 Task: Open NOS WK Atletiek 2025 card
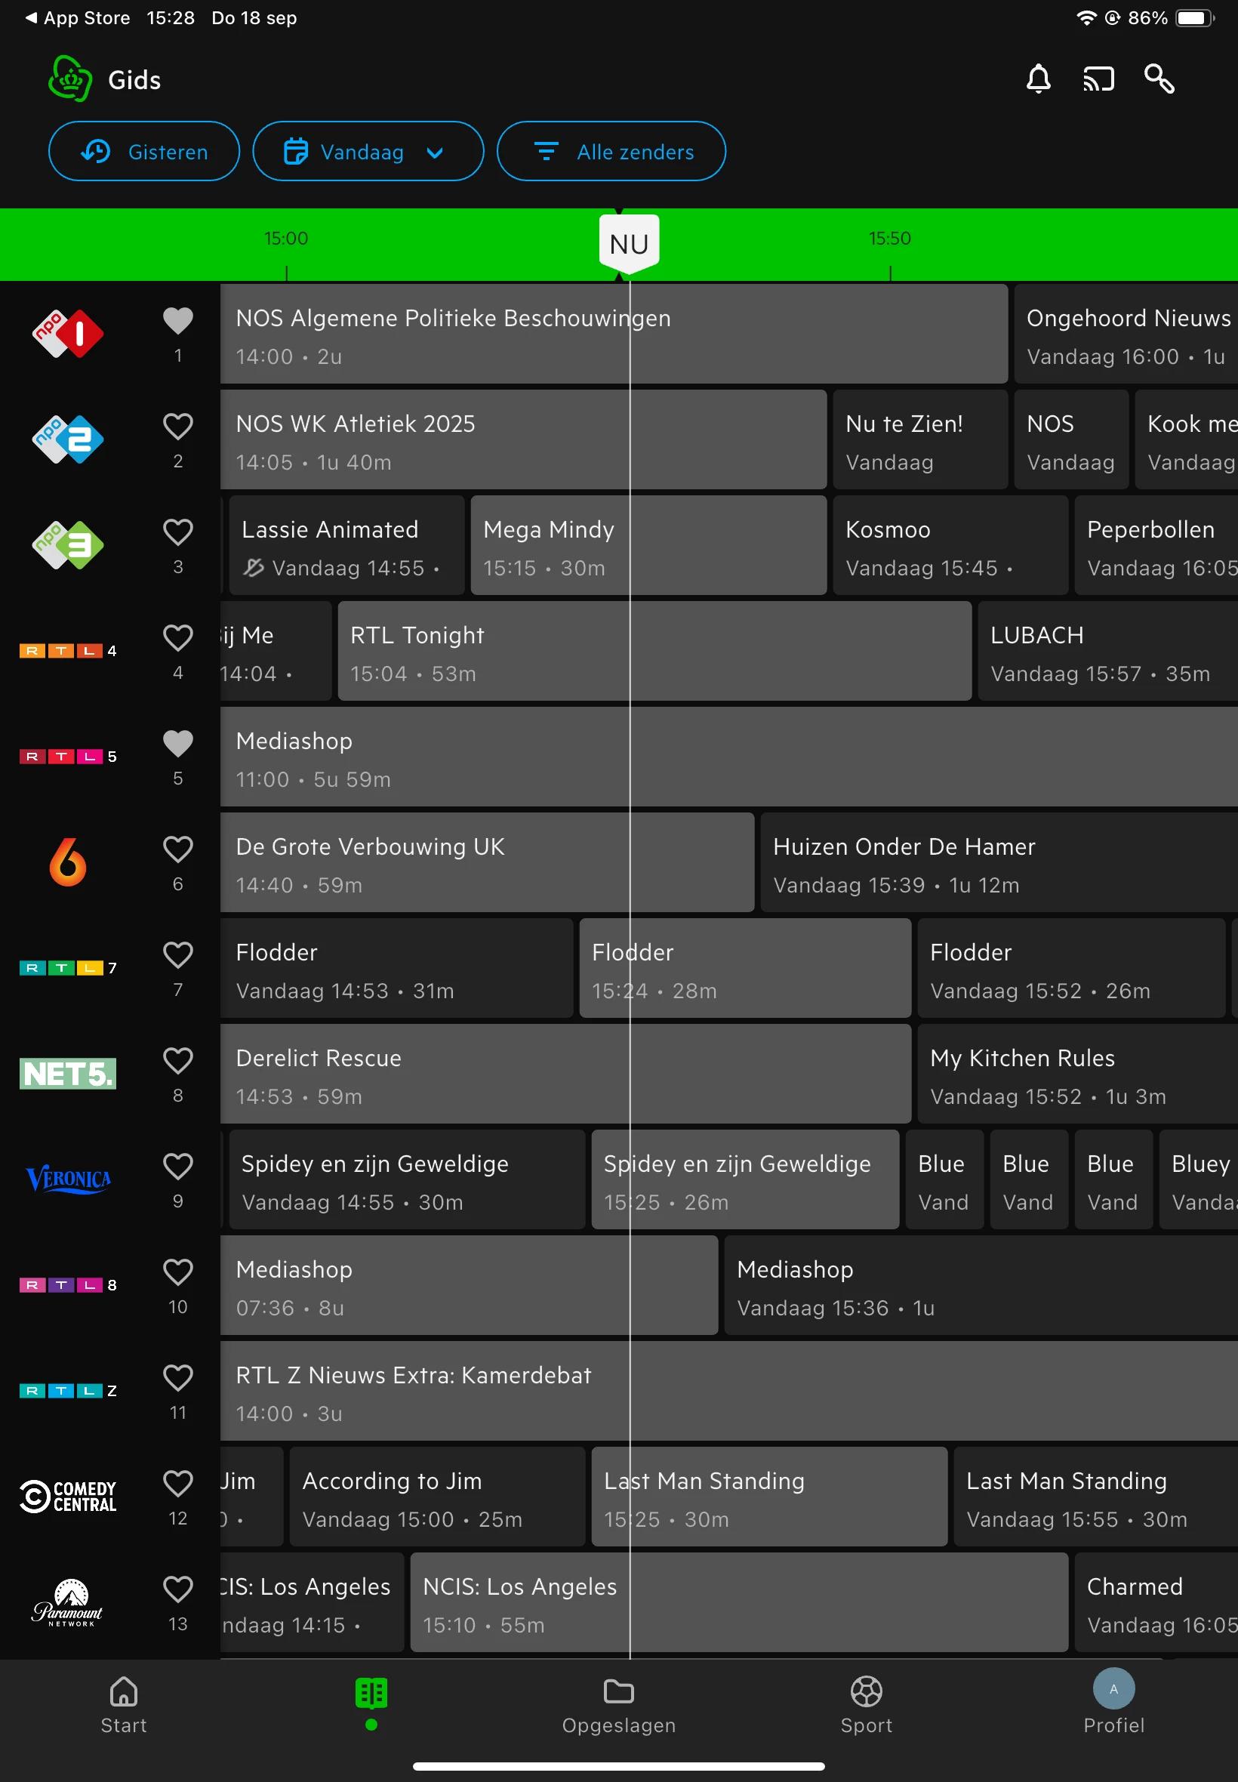(x=523, y=440)
